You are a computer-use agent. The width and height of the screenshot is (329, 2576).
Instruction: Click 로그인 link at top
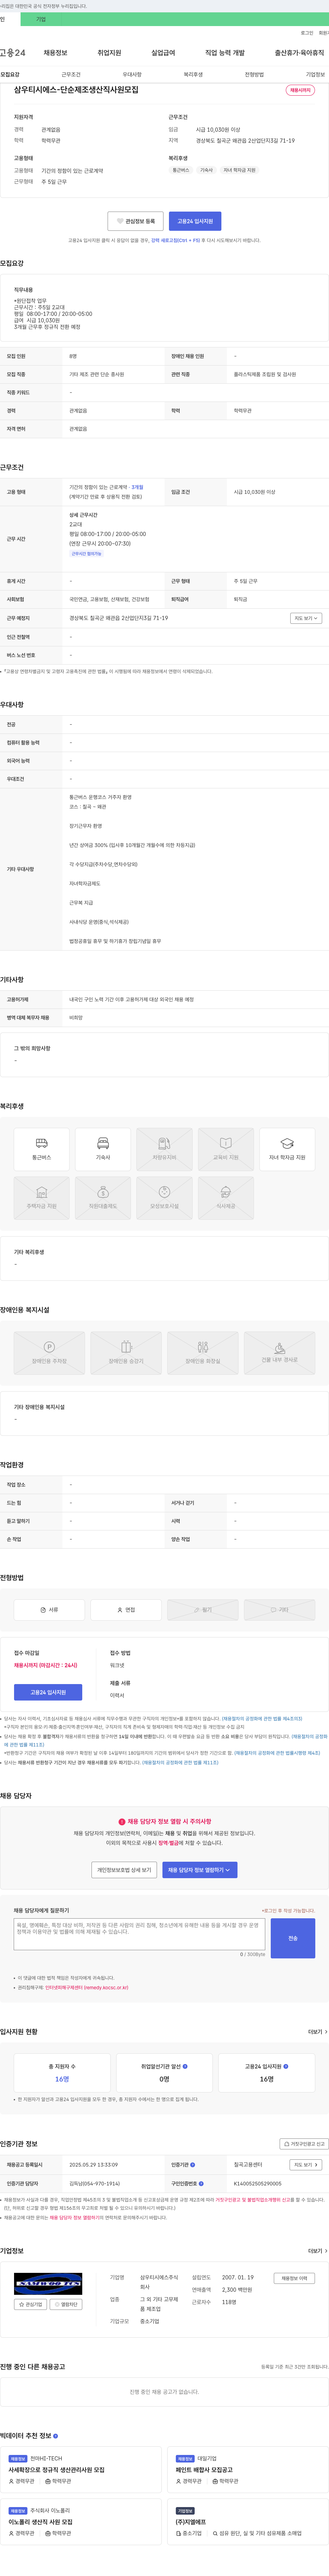tap(307, 33)
